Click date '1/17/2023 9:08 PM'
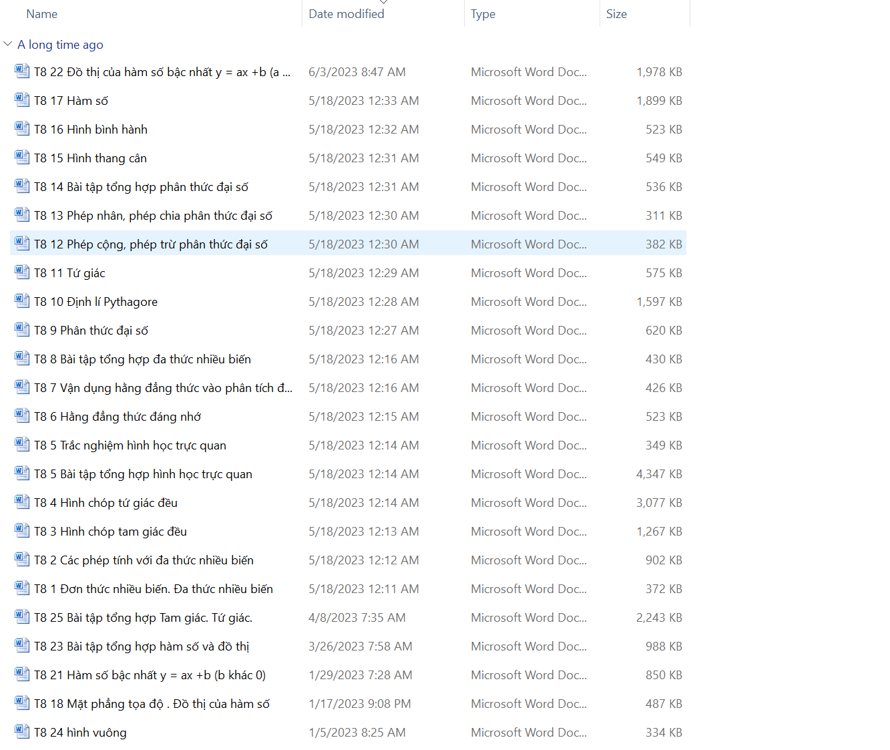 [x=360, y=704]
